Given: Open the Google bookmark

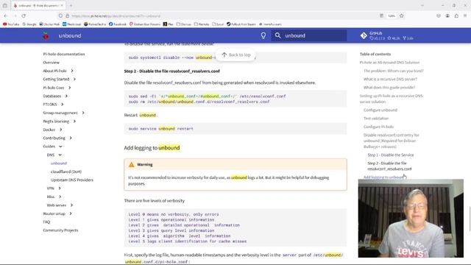Looking at the screenshot, I should (29, 24).
